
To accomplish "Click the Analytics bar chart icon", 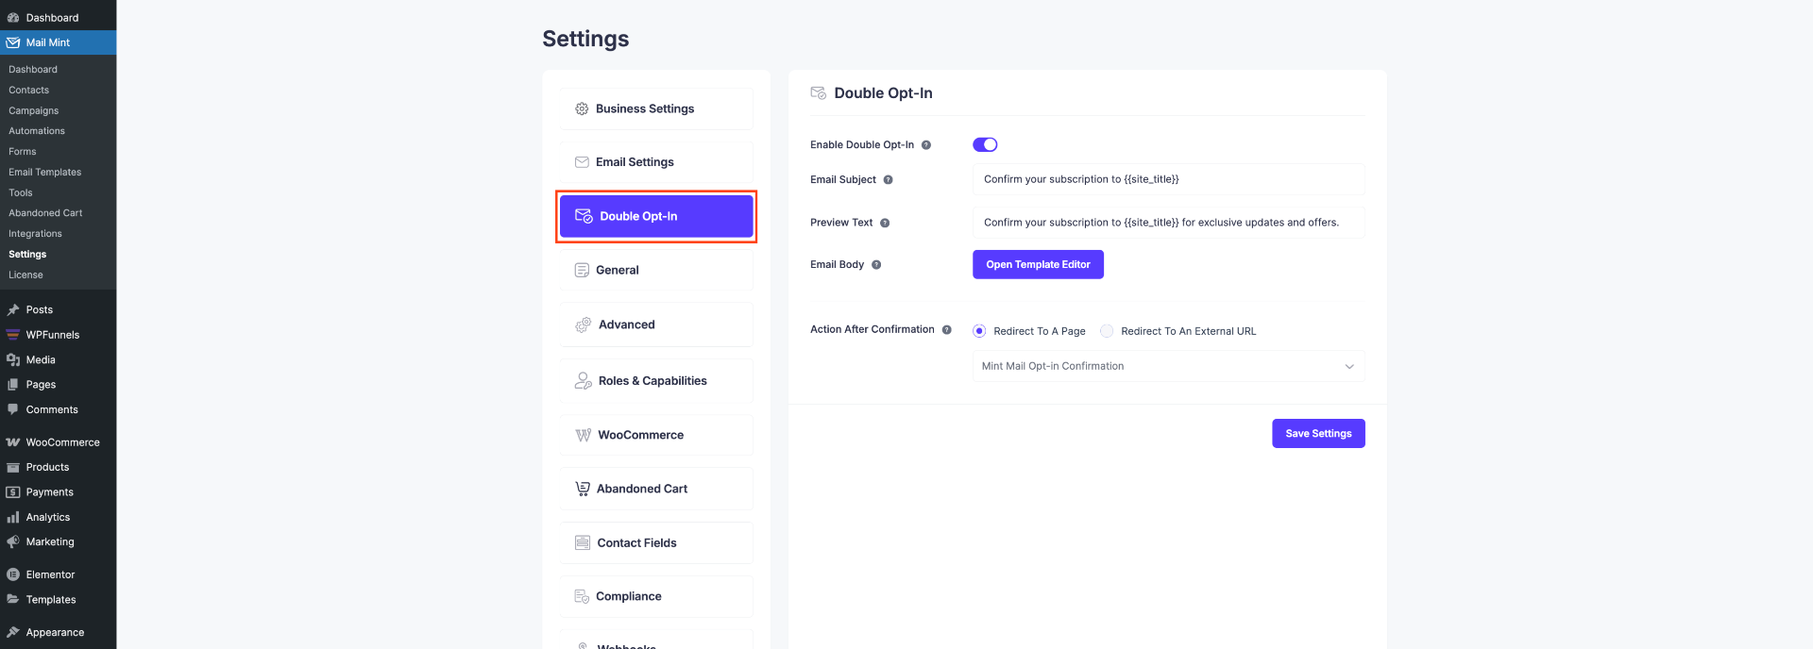I will tap(13, 517).
